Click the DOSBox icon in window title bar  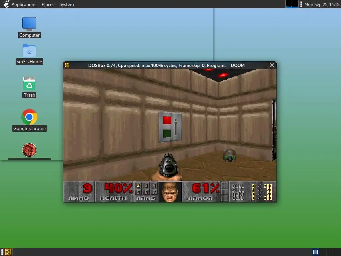click(67, 65)
